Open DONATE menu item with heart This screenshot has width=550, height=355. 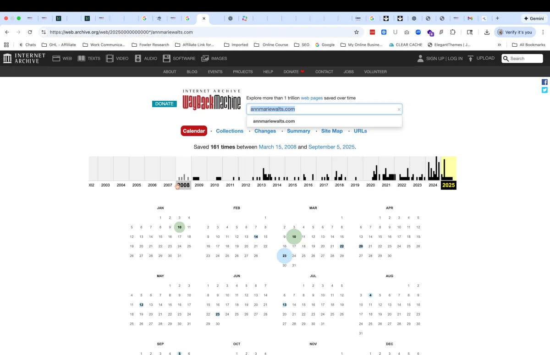pyautogui.click(x=294, y=72)
